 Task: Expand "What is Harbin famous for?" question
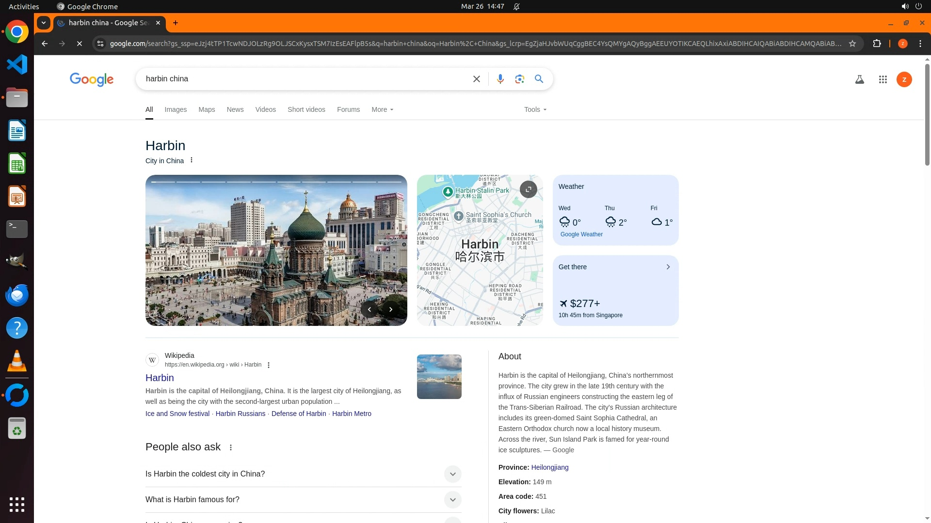point(452,500)
